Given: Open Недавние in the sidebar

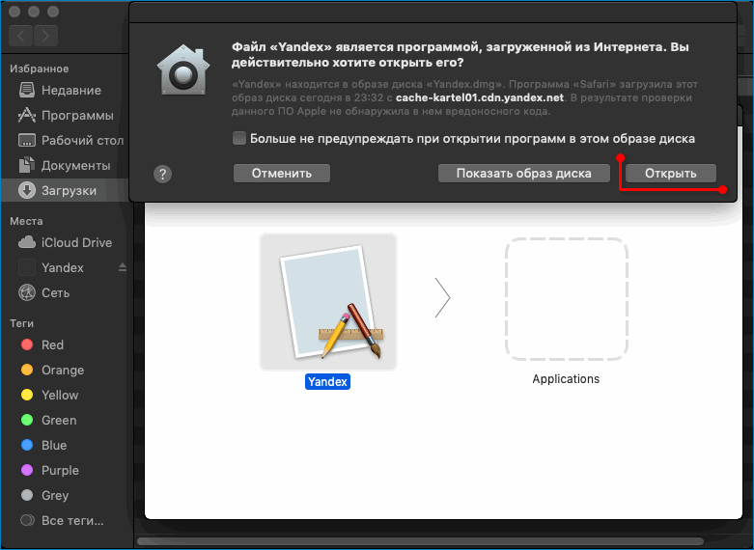Looking at the screenshot, I should coord(66,91).
